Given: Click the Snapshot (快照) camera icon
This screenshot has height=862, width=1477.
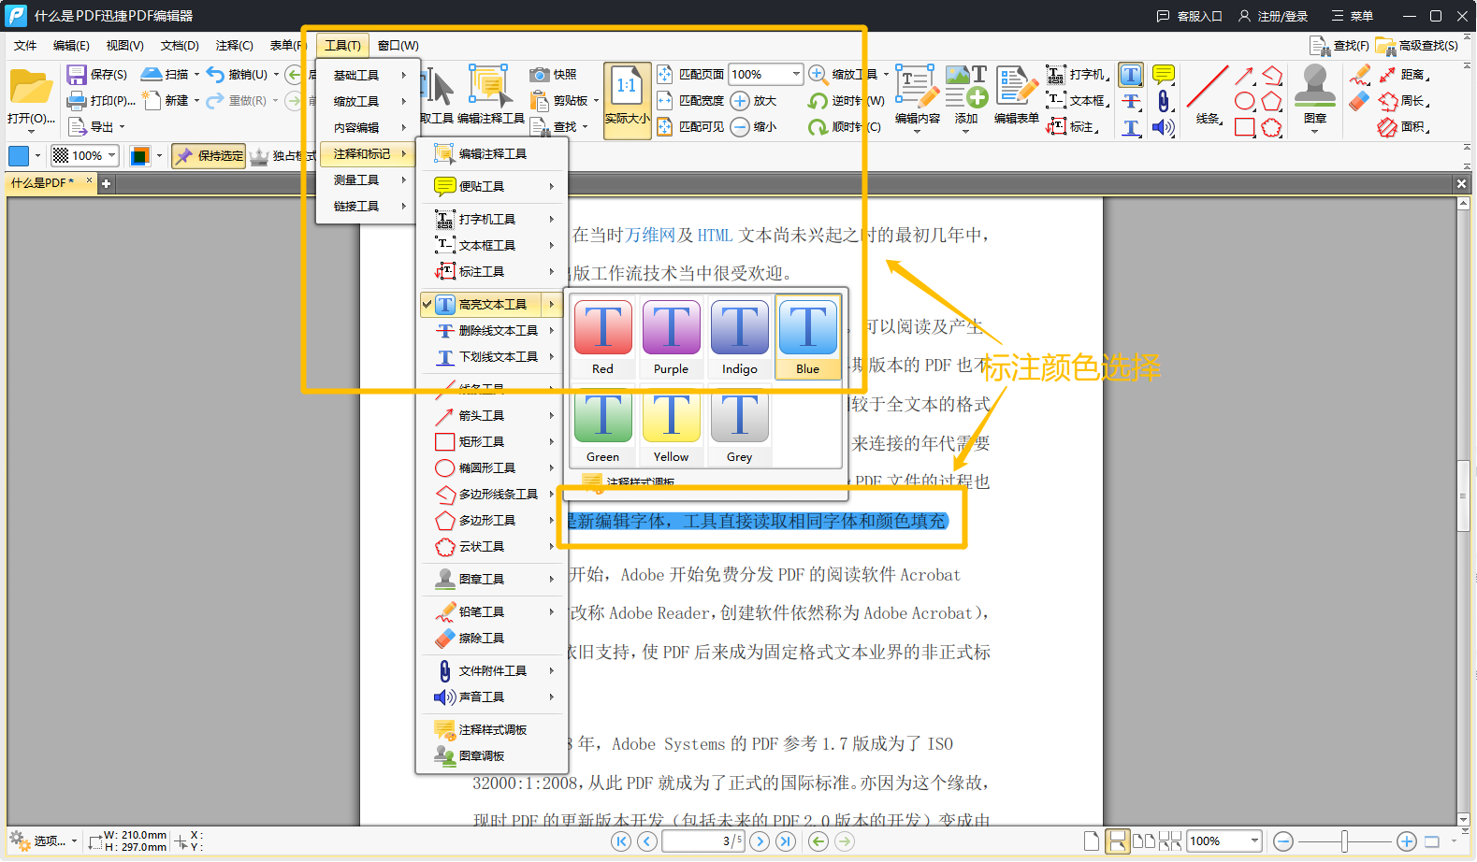Looking at the screenshot, I should coord(539,74).
